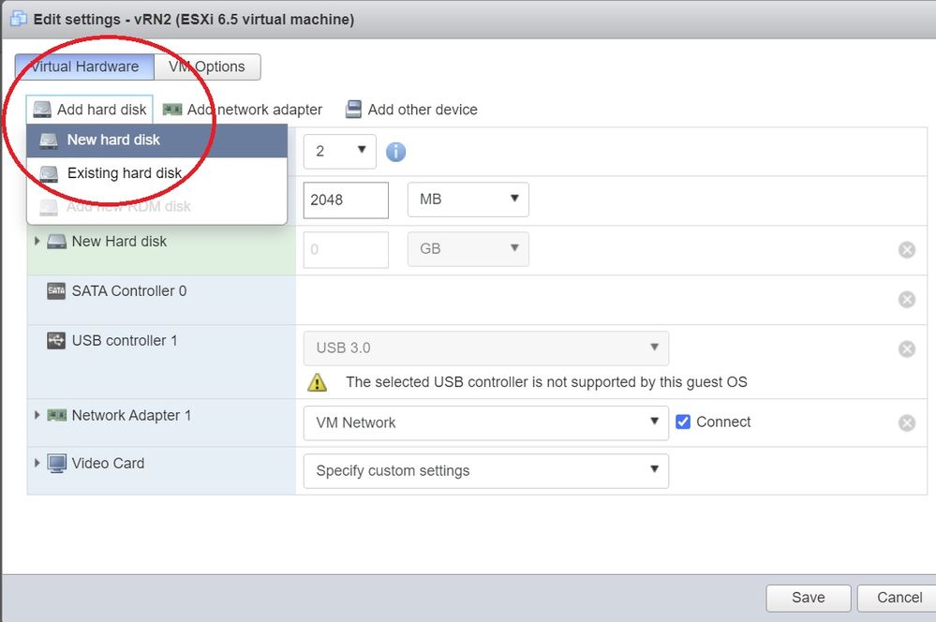Click the USB controller 1 icon
The width and height of the screenshot is (936, 622).
[56, 340]
